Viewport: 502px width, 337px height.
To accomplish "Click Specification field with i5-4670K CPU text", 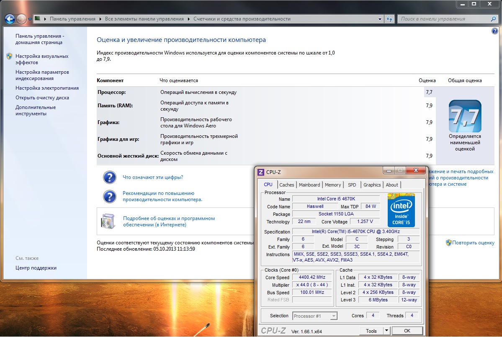I will point(355,231).
